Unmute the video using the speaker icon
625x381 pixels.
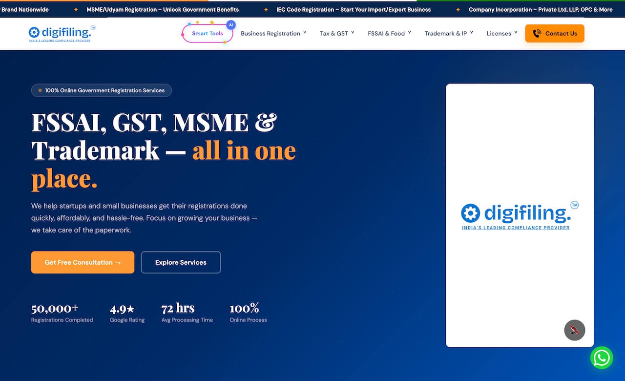coord(575,330)
